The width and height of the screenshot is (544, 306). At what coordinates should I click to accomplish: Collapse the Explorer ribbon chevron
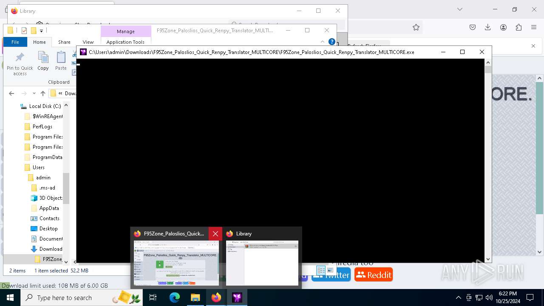[x=323, y=42]
